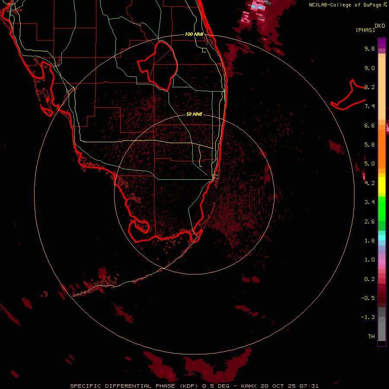The width and height of the screenshot is (389, 389).
Task: Click the small logo icon after DuPage
Action: pos(385,4)
